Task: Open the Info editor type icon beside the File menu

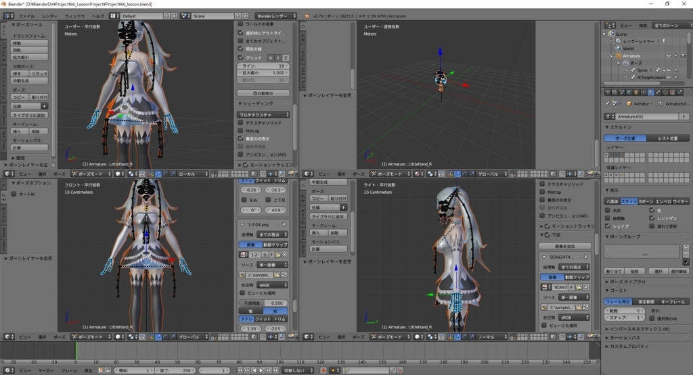Action: [8, 16]
